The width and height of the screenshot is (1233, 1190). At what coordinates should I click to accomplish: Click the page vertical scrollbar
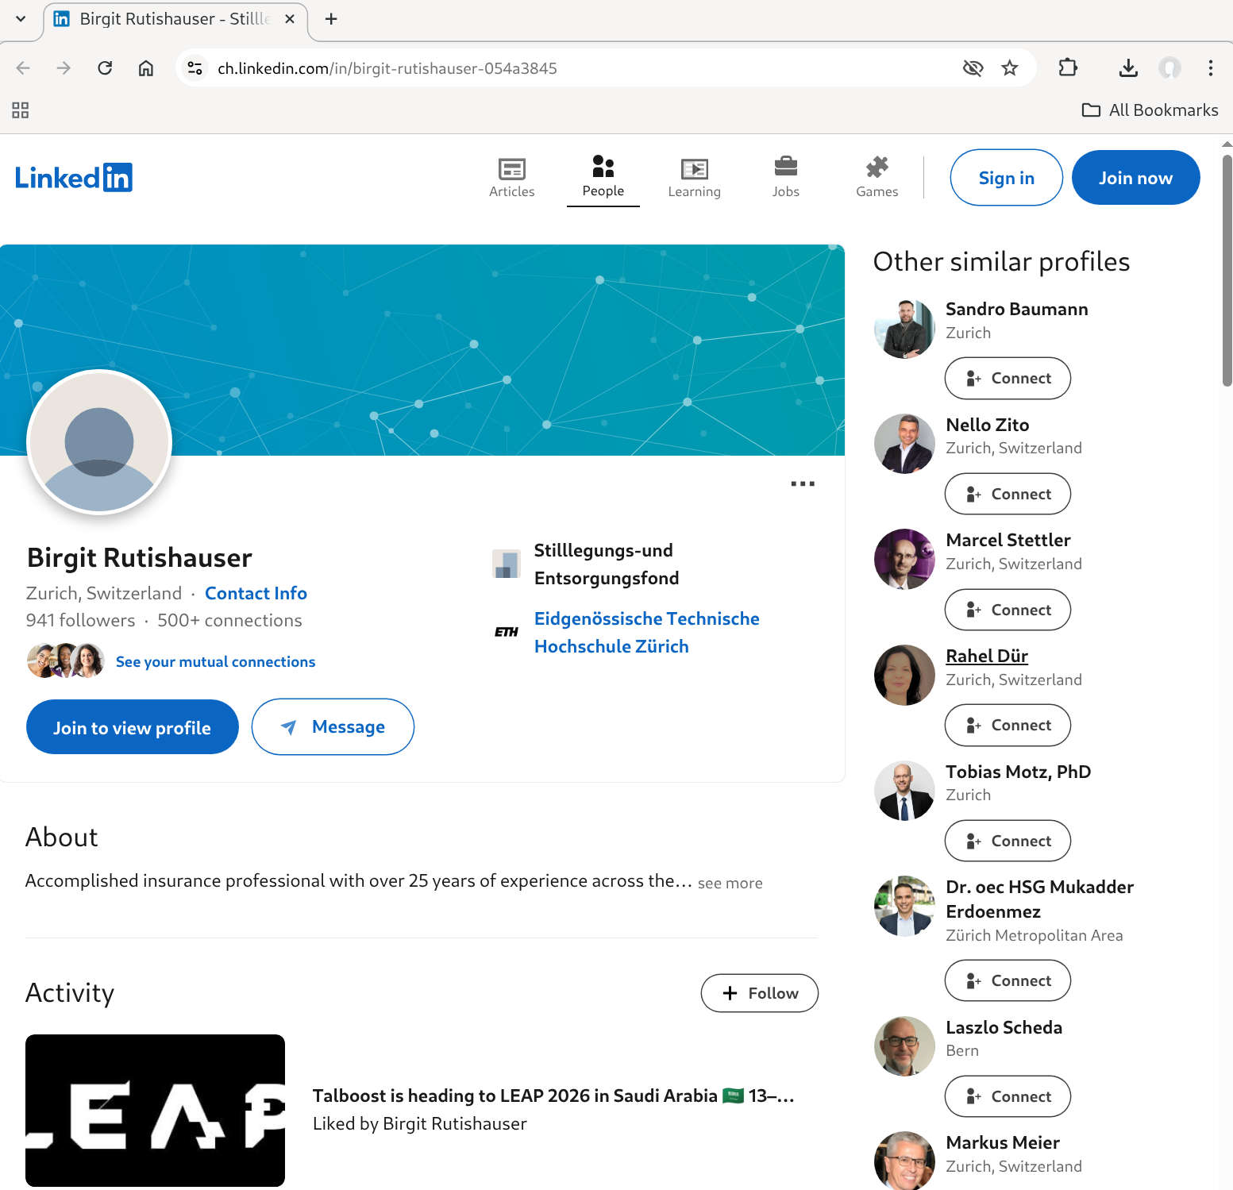(x=1227, y=270)
